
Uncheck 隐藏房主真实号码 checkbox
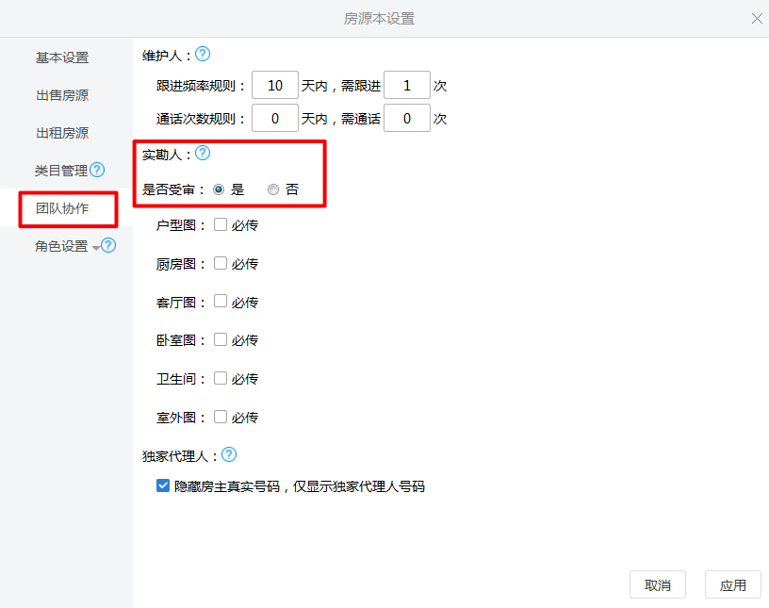pos(163,485)
